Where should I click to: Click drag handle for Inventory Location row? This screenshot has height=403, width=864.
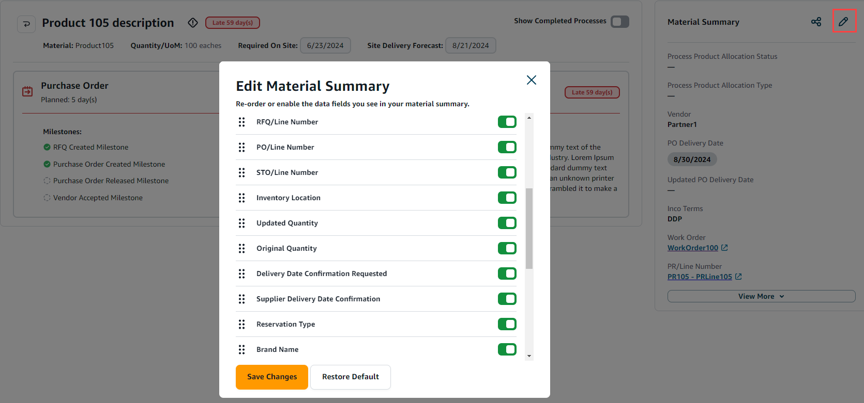point(241,198)
